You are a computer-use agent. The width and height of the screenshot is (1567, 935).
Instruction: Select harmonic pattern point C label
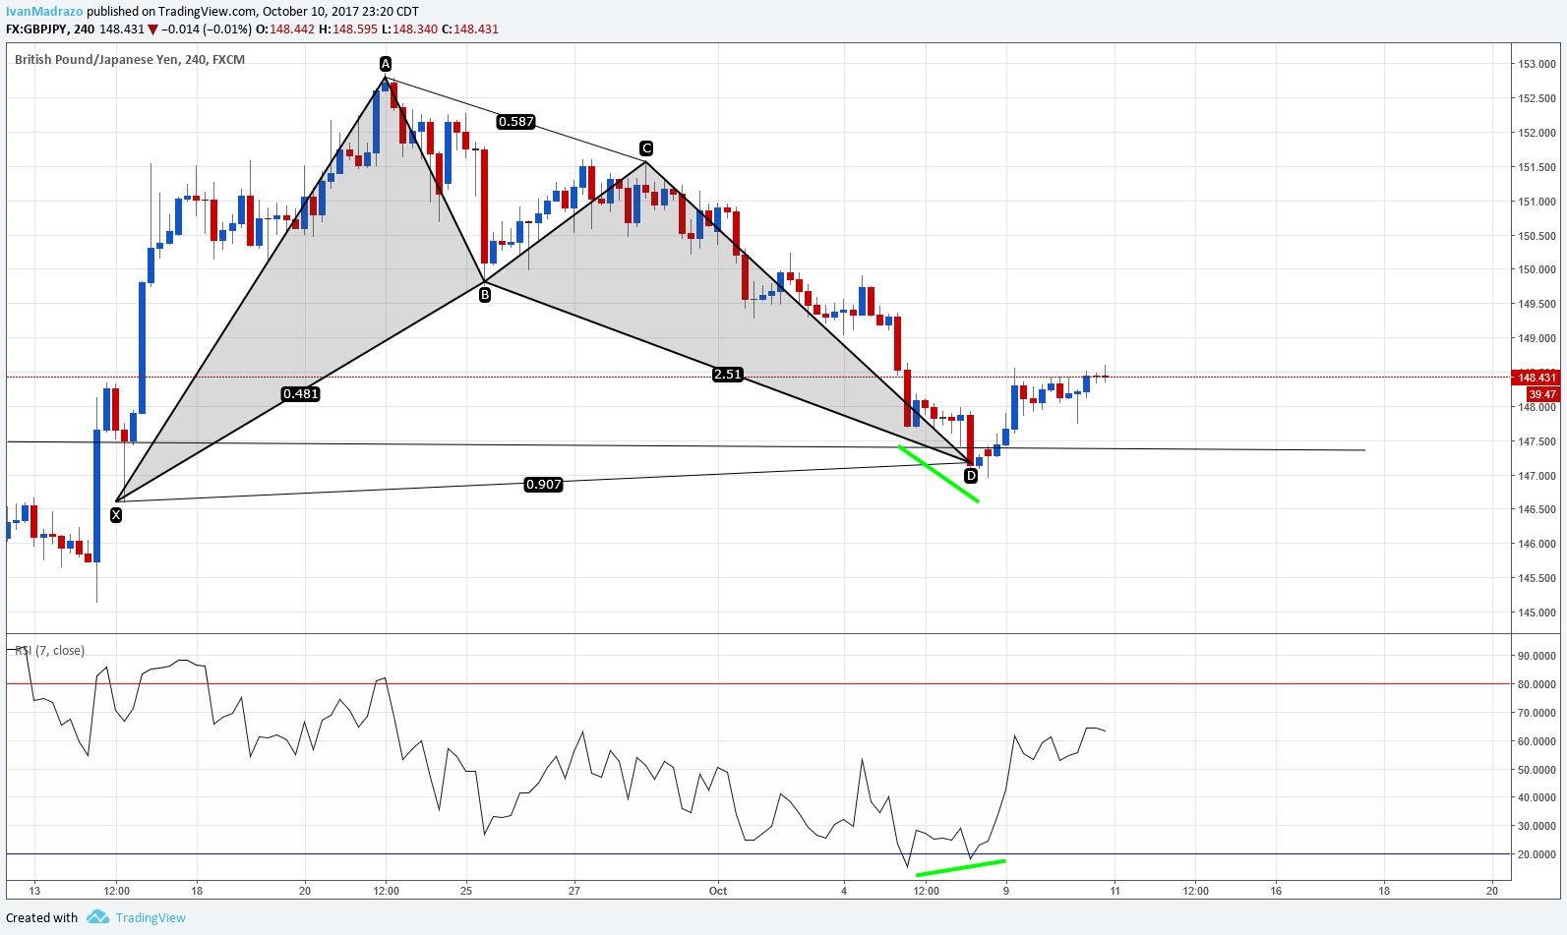[x=646, y=148]
